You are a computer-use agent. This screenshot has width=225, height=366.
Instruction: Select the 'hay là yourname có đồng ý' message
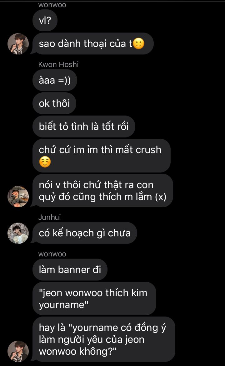click(104, 339)
